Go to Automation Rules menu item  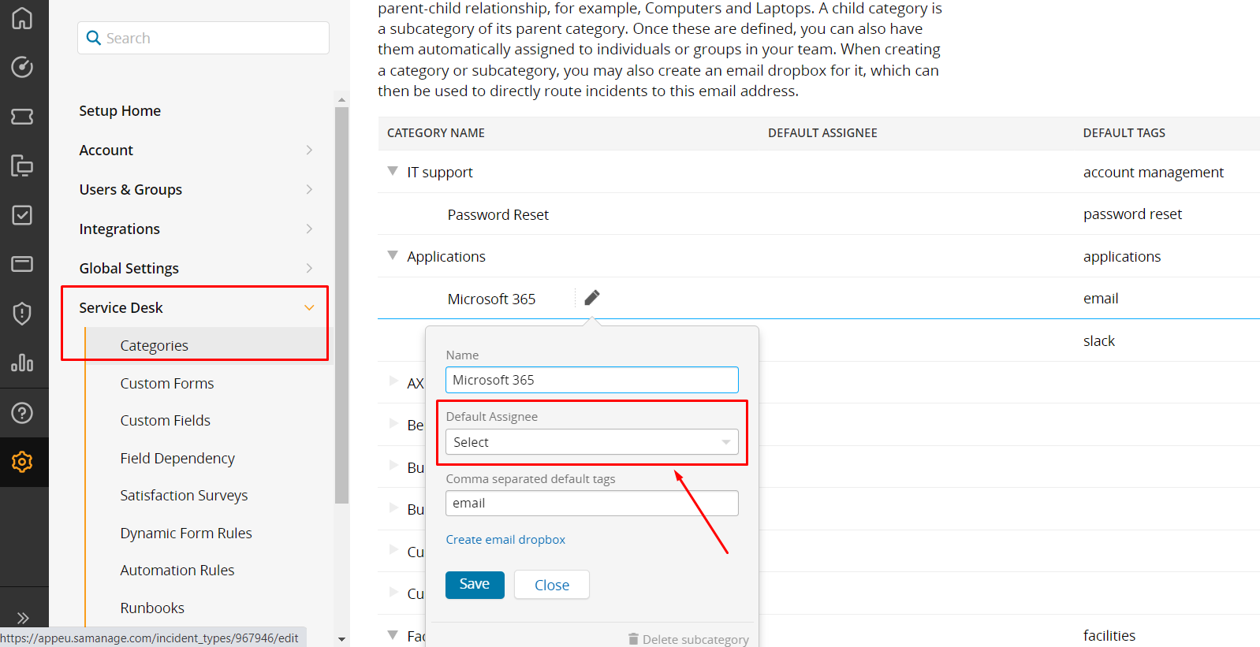pyautogui.click(x=177, y=570)
